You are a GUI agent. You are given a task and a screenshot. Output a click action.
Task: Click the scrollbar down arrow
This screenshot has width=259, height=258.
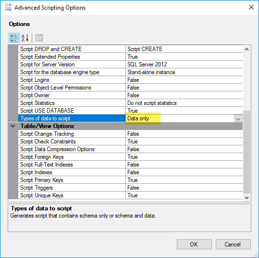(247, 198)
